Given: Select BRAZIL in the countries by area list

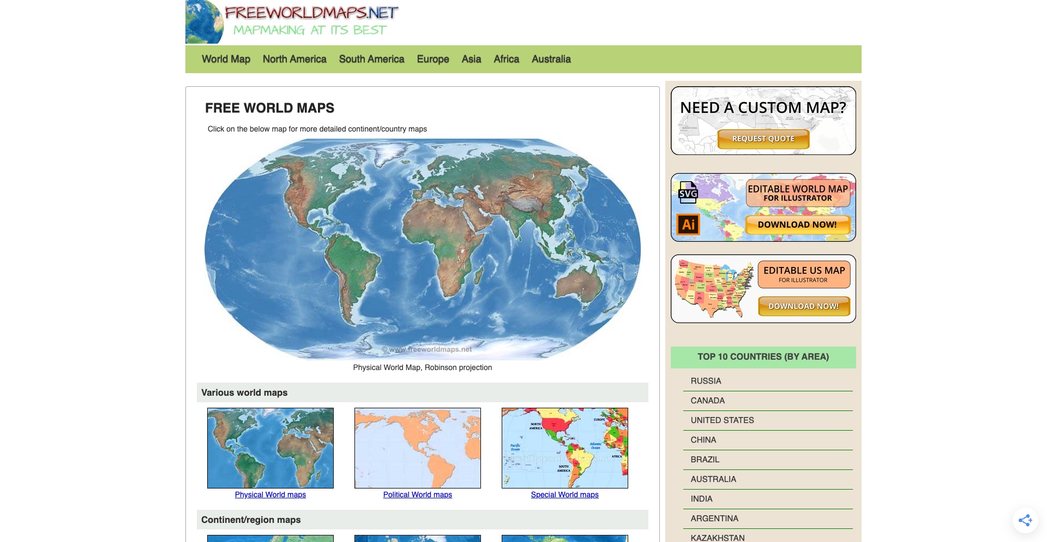Looking at the screenshot, I should (705, 459).
